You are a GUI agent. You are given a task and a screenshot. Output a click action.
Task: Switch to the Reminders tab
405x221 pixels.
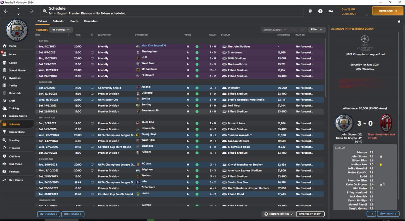91,21
